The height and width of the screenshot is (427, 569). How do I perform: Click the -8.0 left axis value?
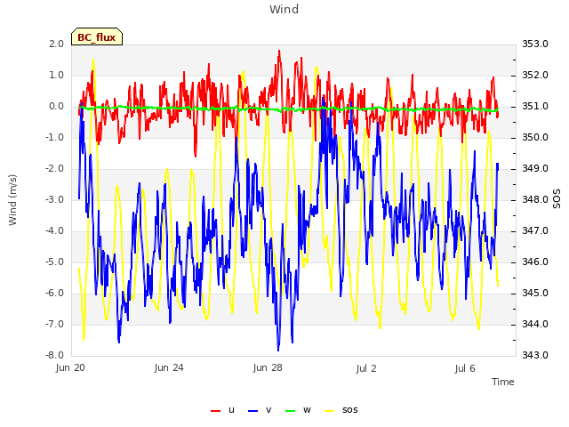point(54,355)
